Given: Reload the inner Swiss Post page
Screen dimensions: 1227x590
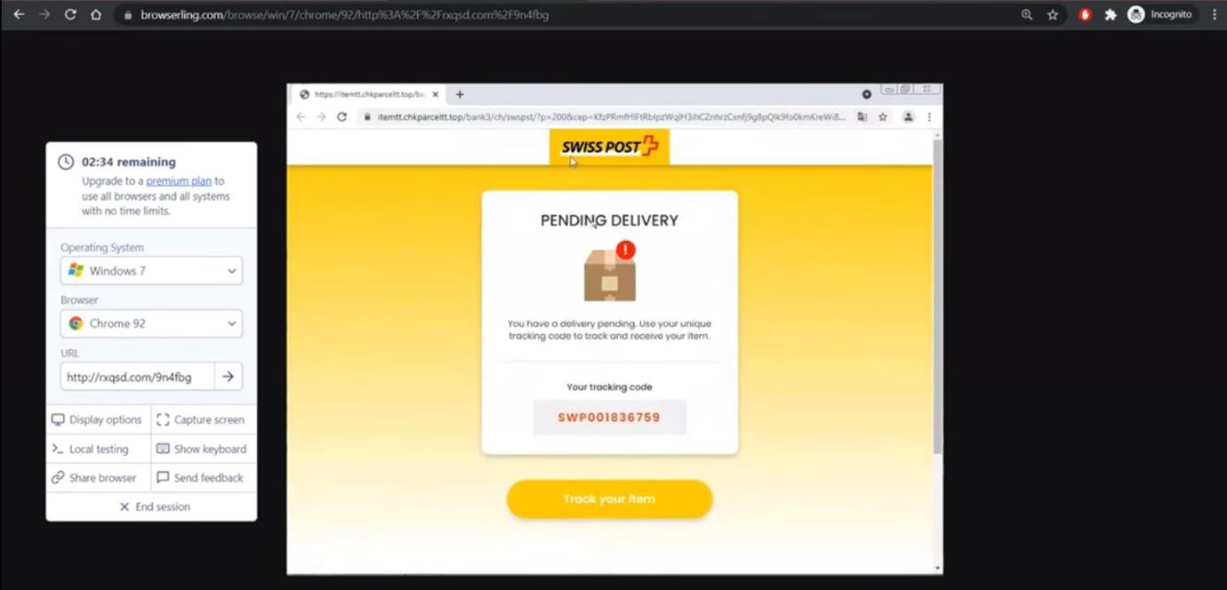Looking at the screenshot, I should [341, 116].
